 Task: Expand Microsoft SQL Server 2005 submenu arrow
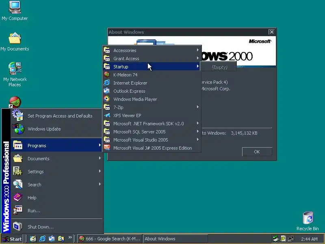tap(198, 131)
